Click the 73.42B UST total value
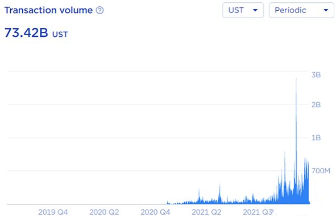 tap(36, 33)
